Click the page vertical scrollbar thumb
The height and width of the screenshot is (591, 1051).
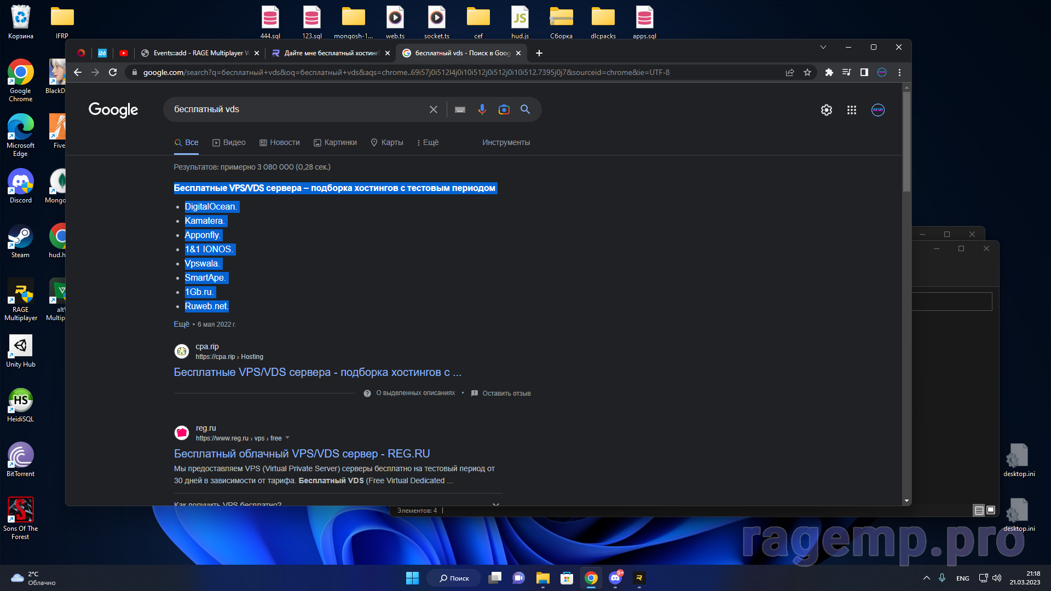[x=906, y=142]
